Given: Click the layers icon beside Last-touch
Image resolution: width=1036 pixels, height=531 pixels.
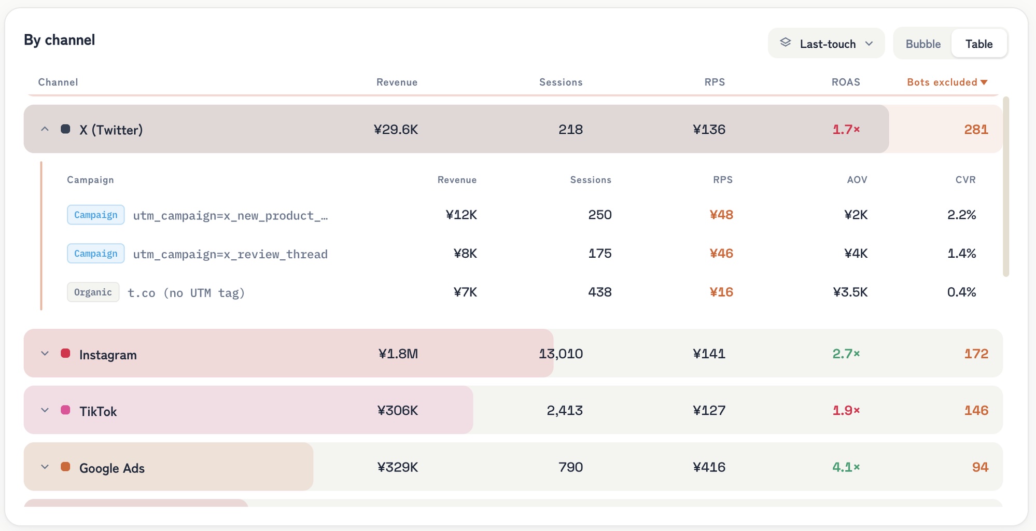Looking at the screenshot, I should (786, 43).
